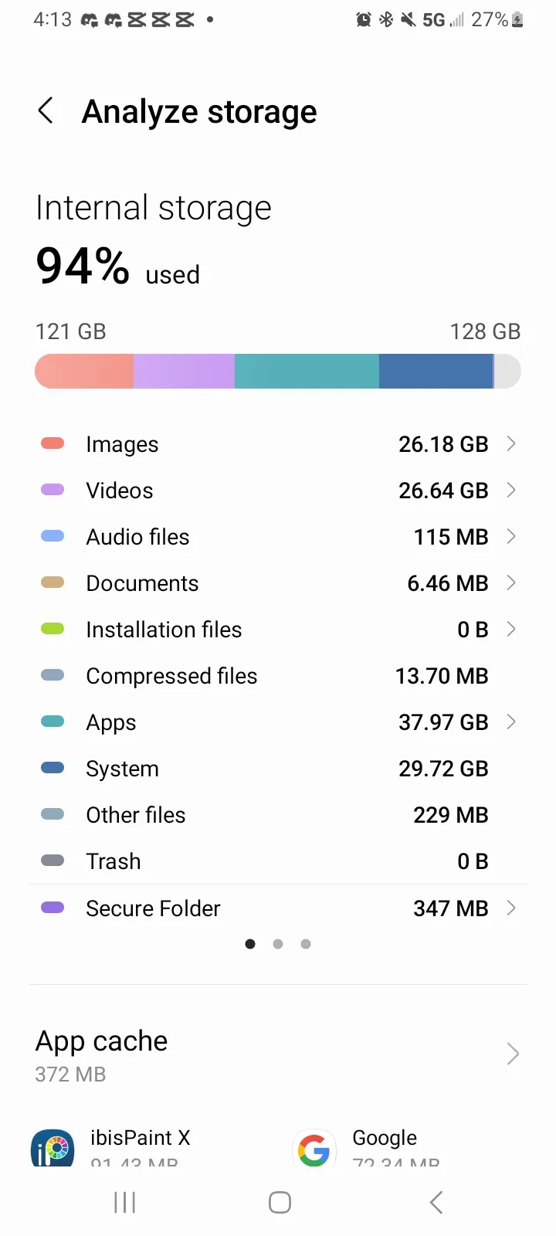The height and width of the screenshot is (1236, 556).
Task: Tap the Installation files entry
Action: [278, 630]
